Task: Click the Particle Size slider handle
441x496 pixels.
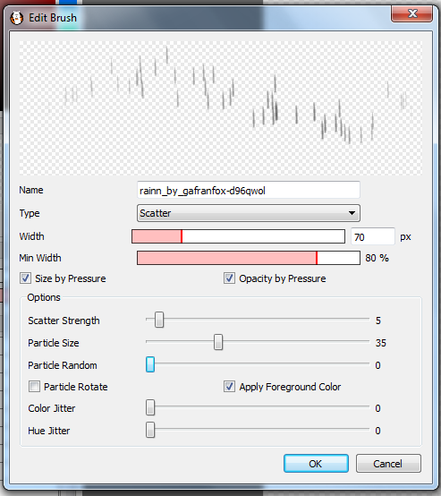Action: point(218,342)
